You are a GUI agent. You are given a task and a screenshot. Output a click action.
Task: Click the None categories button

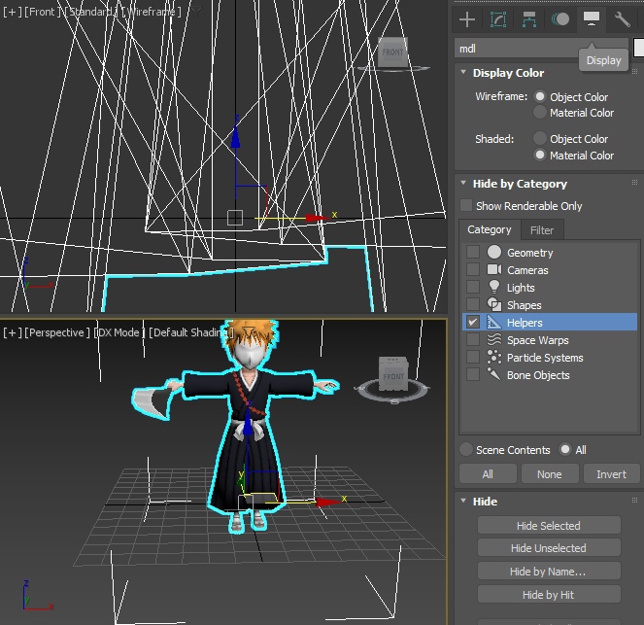click(x=550, y=473)
